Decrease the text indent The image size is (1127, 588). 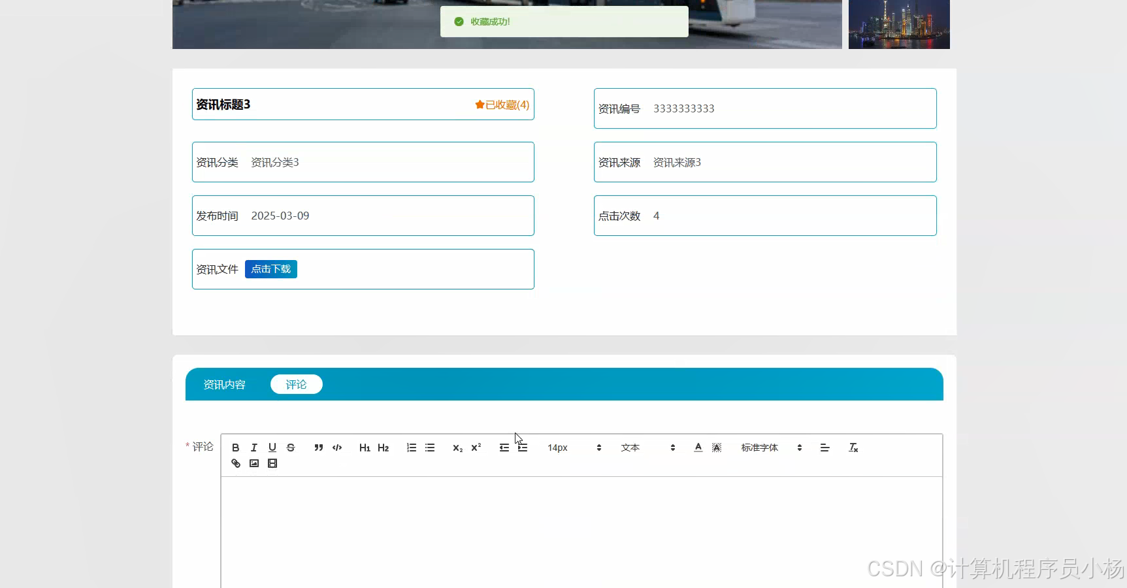(x=504, y=448)
